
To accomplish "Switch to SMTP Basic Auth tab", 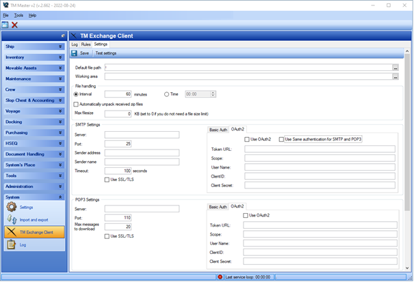I will coord(218,130).
